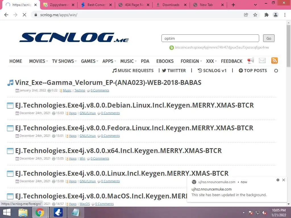Open Chrome three-dot menu

pyautogui.click(x=285, y=15)
